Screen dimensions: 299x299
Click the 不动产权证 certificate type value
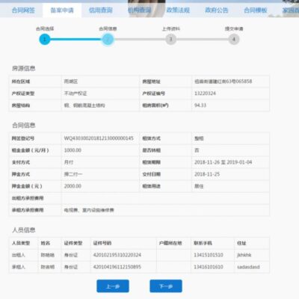click(x=75, y=93)
